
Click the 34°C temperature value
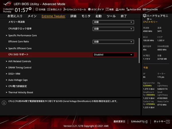[x=160, y=31]
